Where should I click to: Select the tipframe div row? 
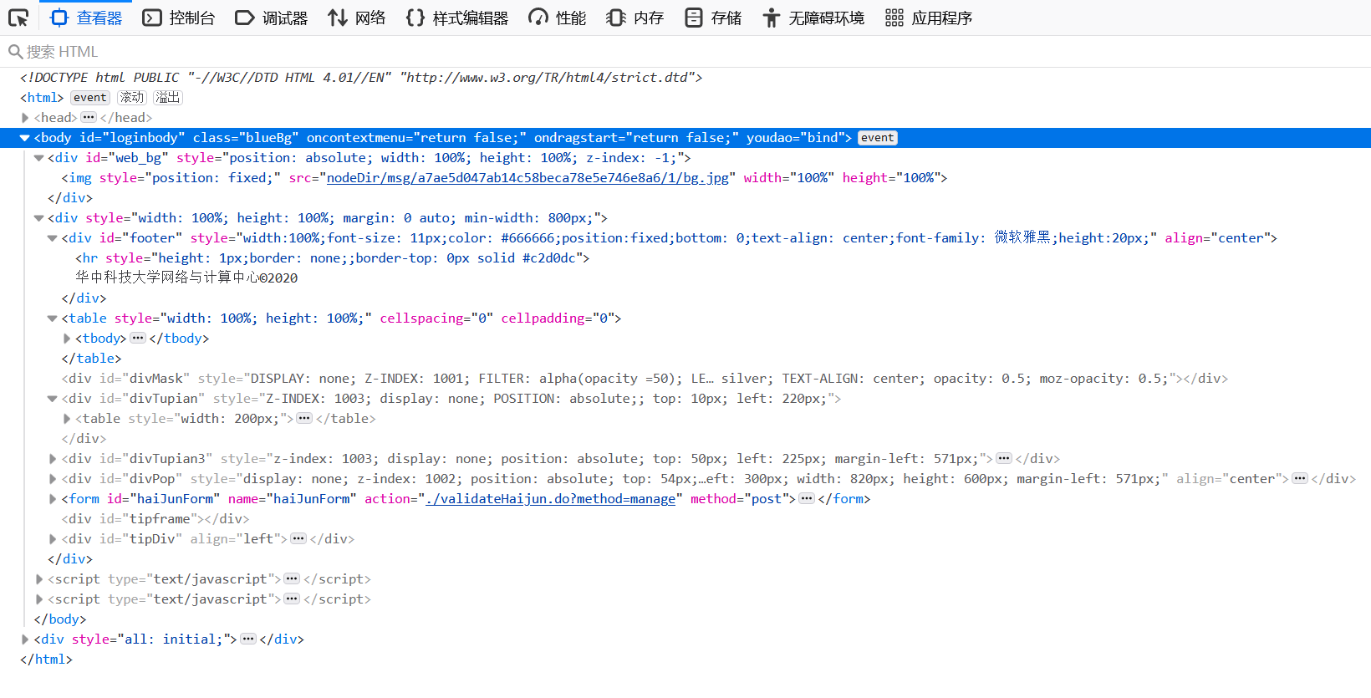click(x=155, y=519)
